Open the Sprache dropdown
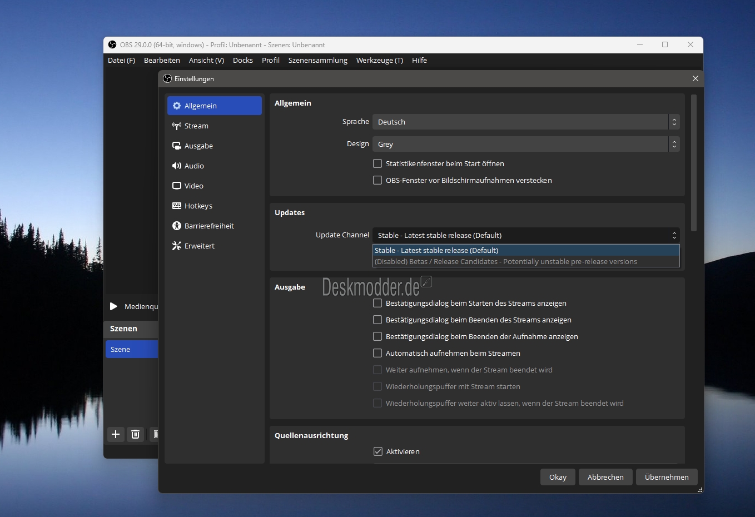The image size is (755, 517). point(526,122)
